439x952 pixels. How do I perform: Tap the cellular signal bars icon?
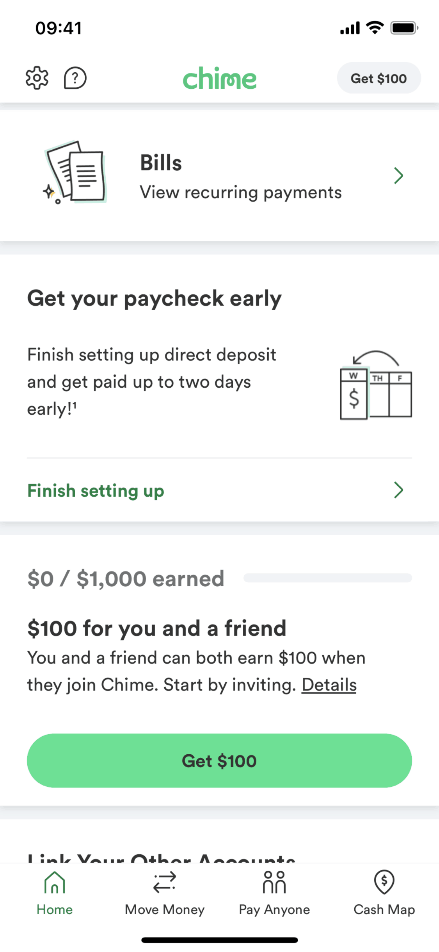pyautogui.click(x=350, y=28)
